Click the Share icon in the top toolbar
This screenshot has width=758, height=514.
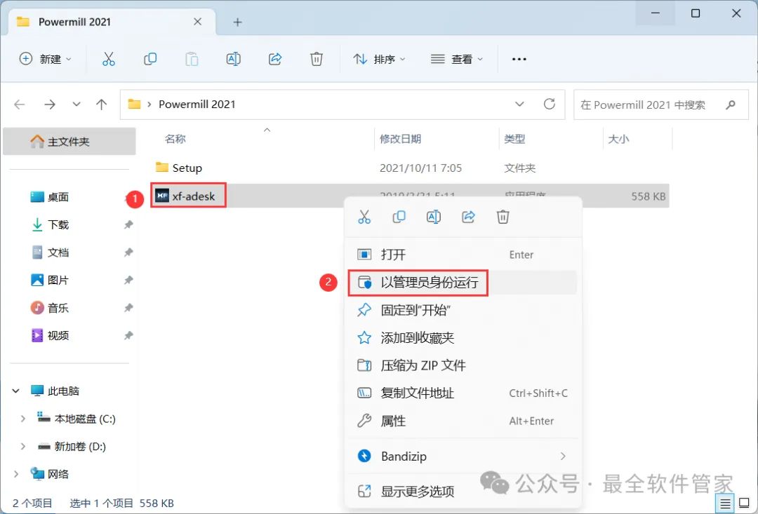275,59
